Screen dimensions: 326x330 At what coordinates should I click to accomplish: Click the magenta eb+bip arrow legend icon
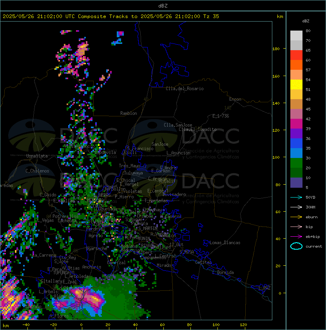296,237
